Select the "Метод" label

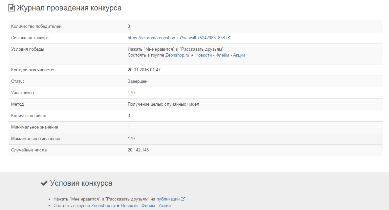tap(17, 104)
